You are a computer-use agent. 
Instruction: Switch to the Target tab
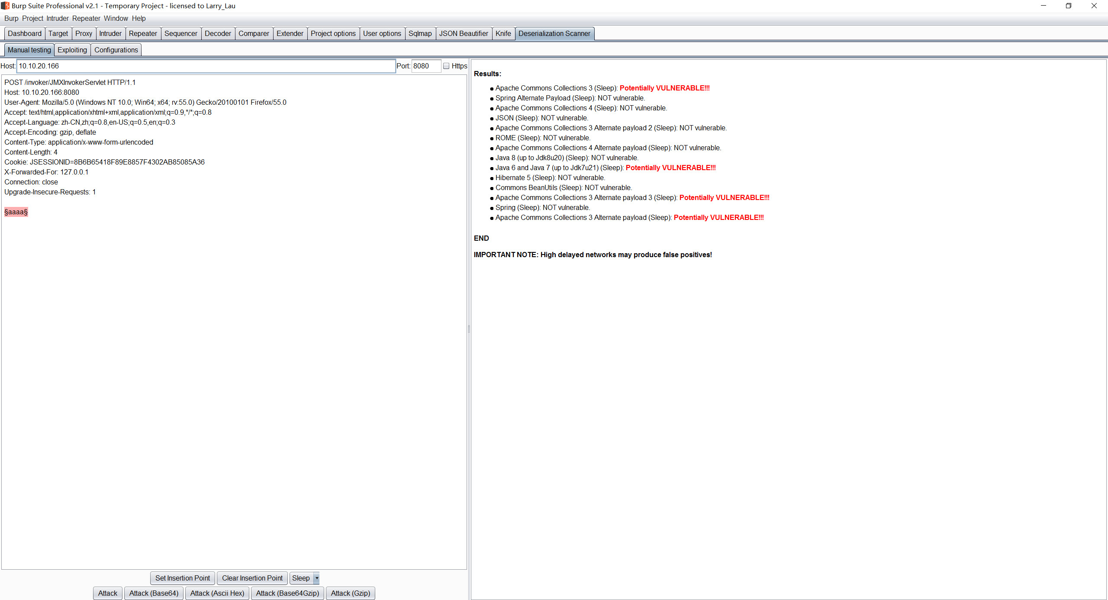(x=58, y=33)
